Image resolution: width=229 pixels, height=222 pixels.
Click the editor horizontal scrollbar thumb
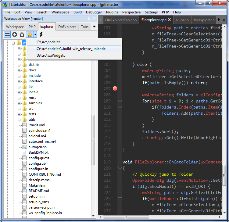pos(126,217)
